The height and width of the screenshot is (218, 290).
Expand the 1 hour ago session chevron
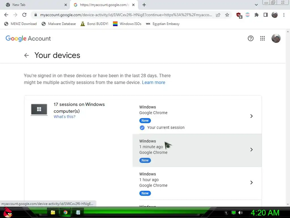251,183
